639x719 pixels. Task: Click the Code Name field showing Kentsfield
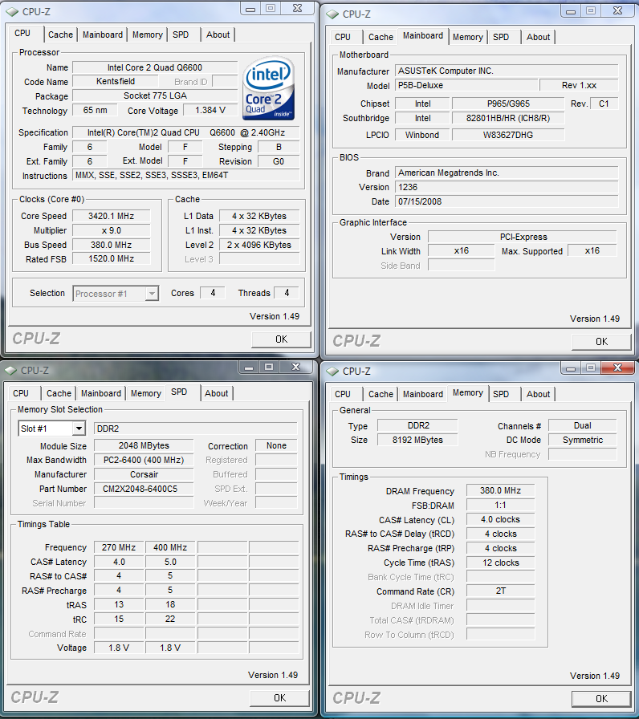coord(116,81)
